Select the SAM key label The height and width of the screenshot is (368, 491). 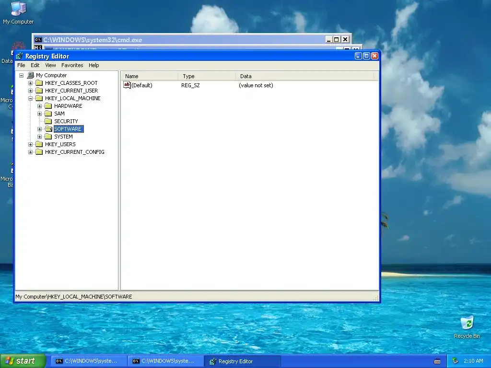tap(59, 114)
